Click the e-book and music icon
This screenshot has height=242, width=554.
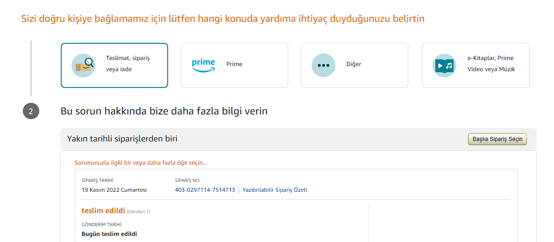[x=444, y=65]
